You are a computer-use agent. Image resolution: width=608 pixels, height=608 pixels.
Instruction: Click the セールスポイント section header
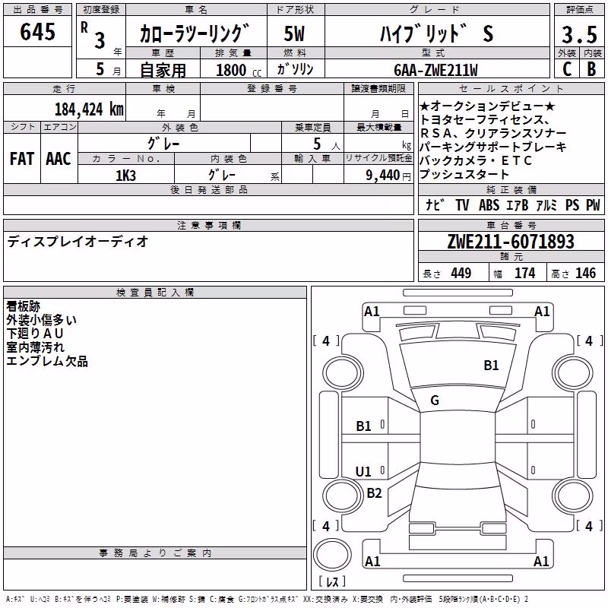[x=511, y=88]
